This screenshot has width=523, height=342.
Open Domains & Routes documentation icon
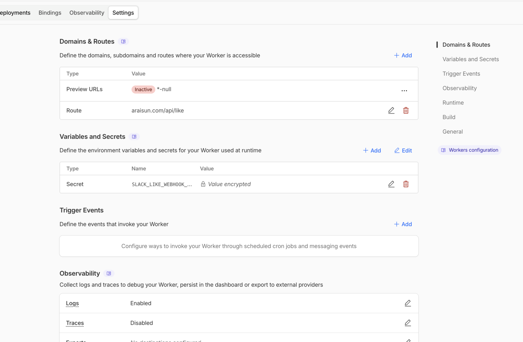[123, 42]
